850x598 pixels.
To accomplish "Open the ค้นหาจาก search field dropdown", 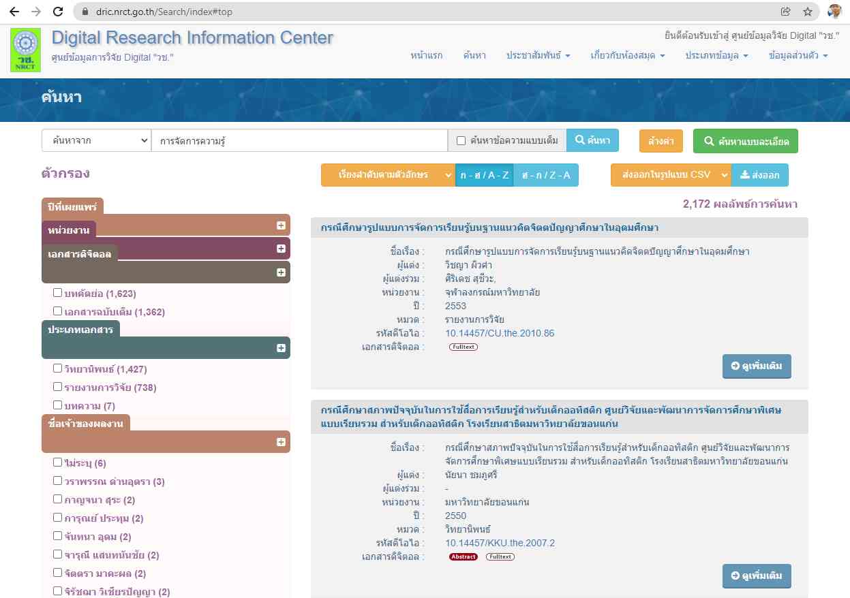I will pos(96,141).
